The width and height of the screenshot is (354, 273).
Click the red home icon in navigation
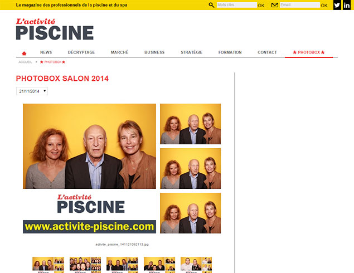24,53
